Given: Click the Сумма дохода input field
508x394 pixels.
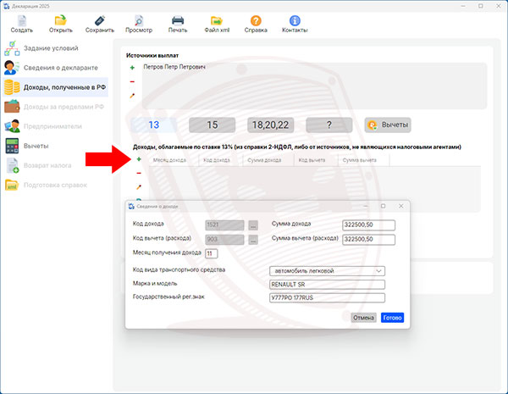Looking at the screenshot, I should coord(369,225).
